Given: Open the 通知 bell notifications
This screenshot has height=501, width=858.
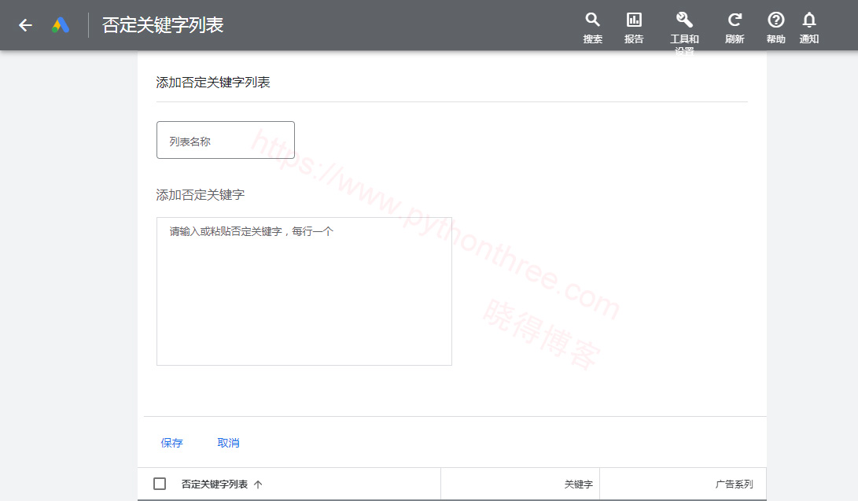Looking at the screenshot, I should coord(808,28).
